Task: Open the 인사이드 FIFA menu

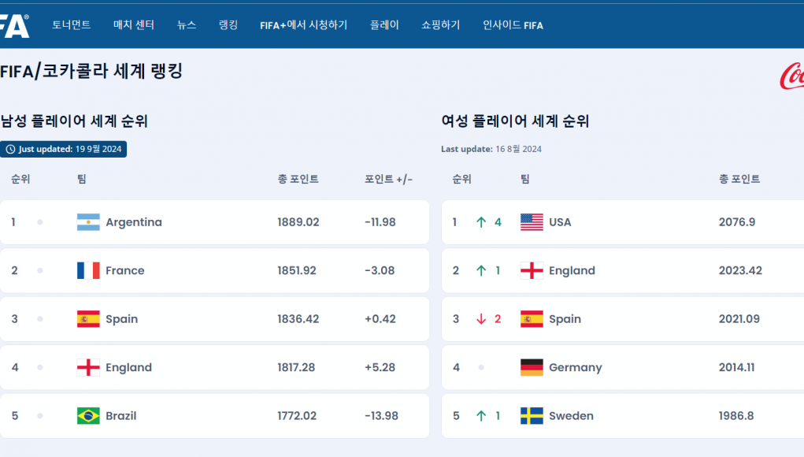Action: click(513, 25)
